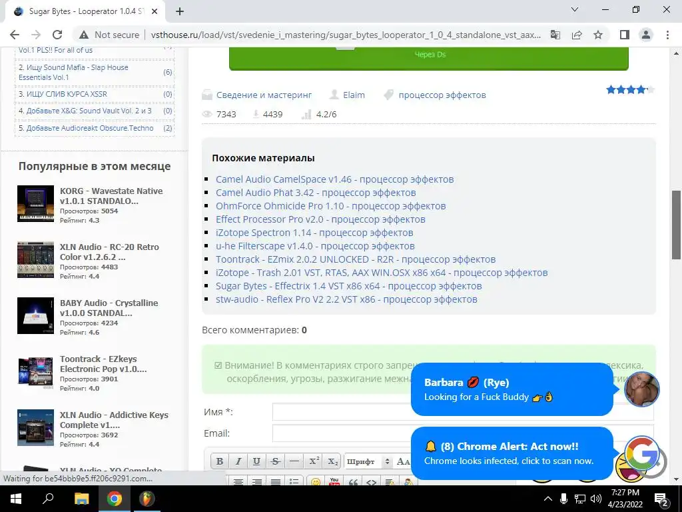Underline text with the U button
Screen dimensions: 682x512
256,461
